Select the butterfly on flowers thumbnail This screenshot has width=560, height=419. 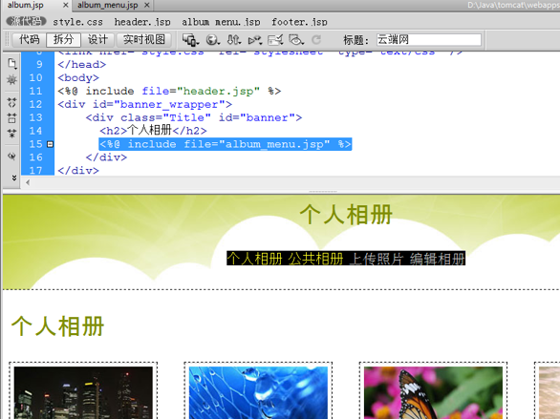(433, 392)
